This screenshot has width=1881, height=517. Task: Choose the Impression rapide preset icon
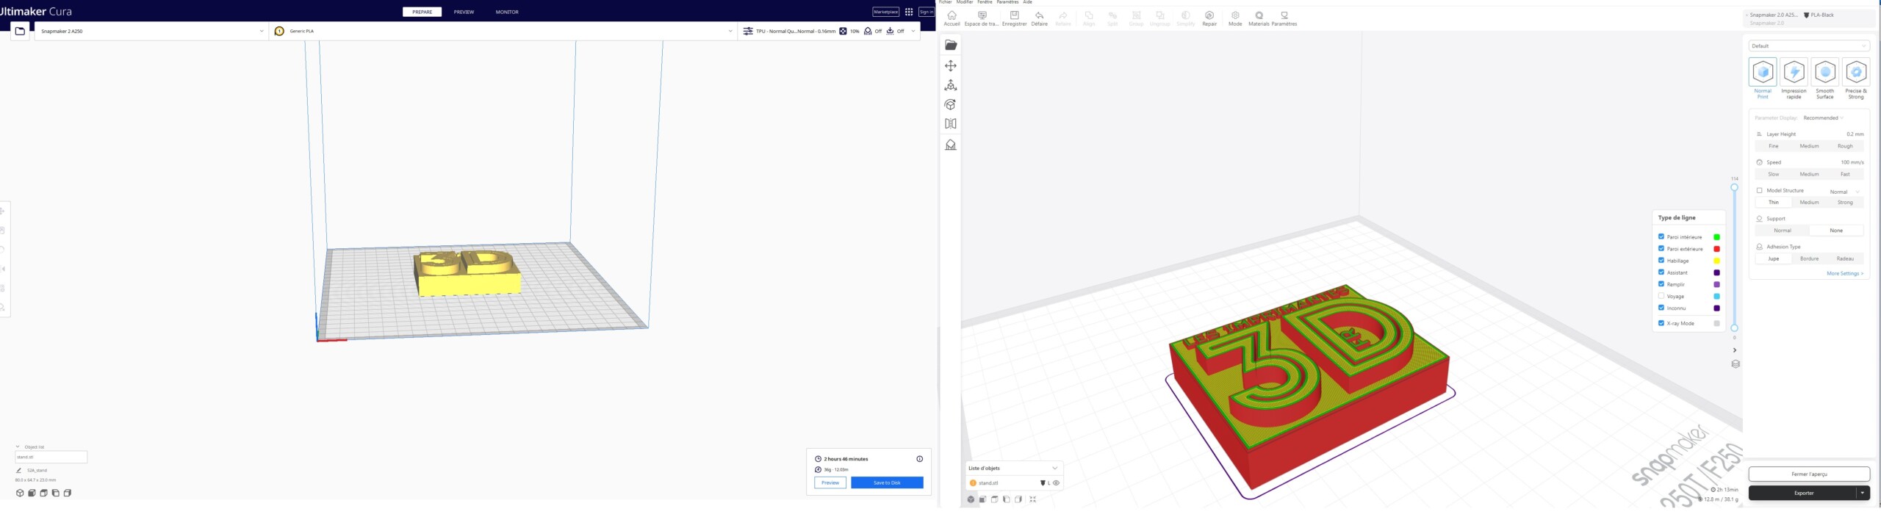click(1794, 72)
